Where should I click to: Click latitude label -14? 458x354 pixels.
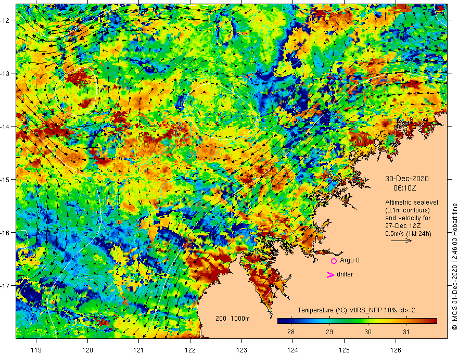(5, 127)
